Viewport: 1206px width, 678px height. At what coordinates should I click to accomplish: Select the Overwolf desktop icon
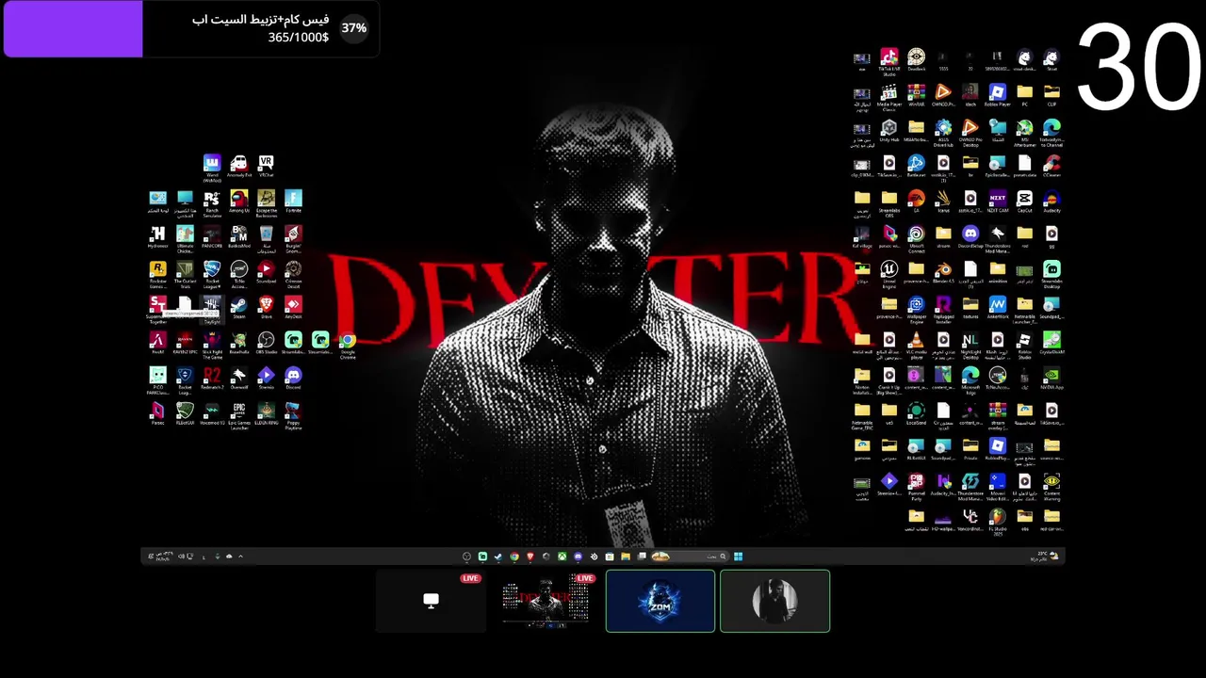pyautogui.click(x=239, y=379)
